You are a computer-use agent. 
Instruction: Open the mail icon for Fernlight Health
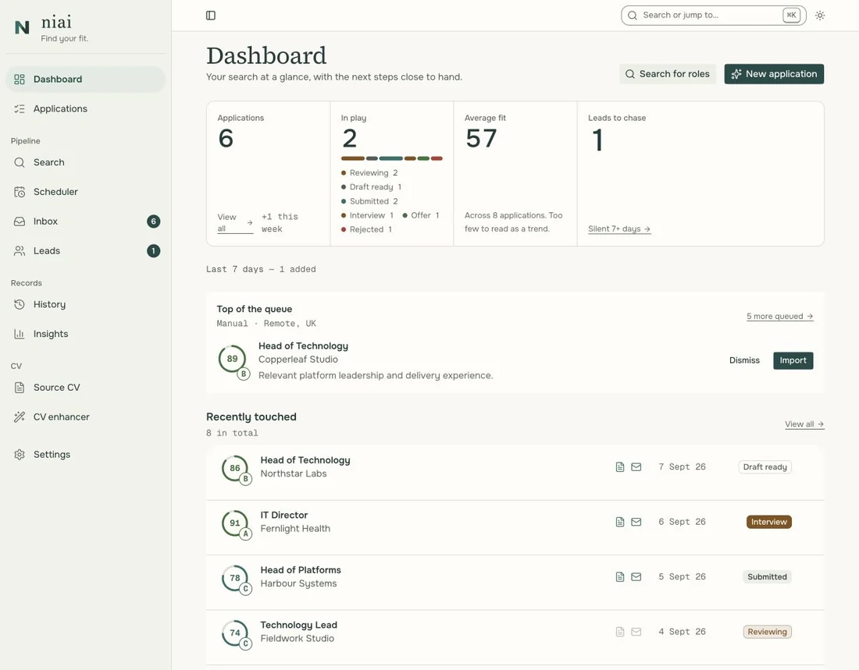(636, 522)
